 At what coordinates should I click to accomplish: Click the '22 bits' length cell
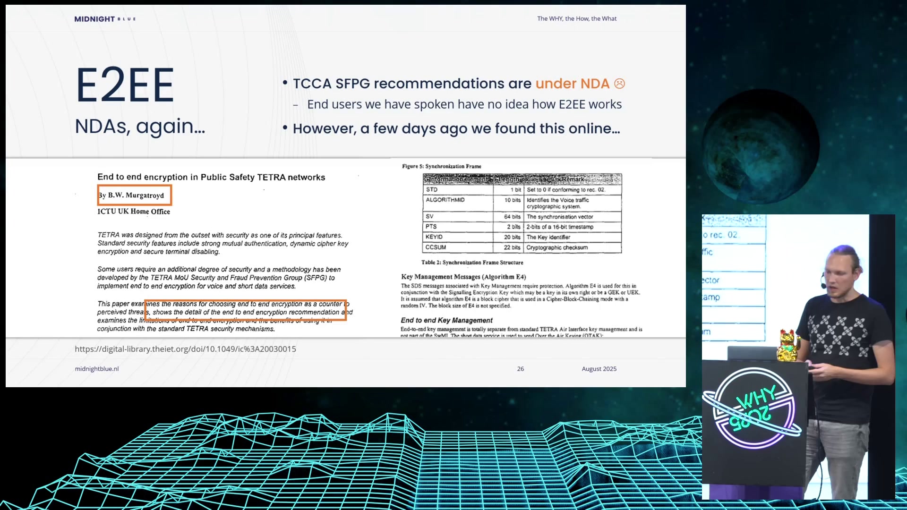tap(509, 247)
